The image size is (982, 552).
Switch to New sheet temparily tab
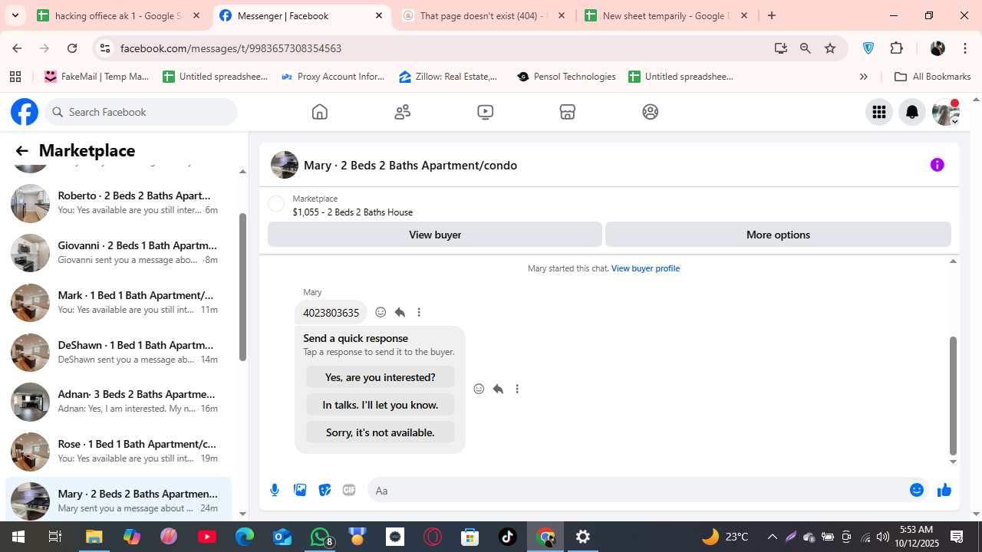(667, 15)
